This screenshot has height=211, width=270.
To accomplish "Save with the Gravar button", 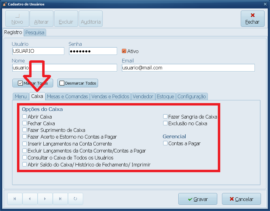I will 197,199.
